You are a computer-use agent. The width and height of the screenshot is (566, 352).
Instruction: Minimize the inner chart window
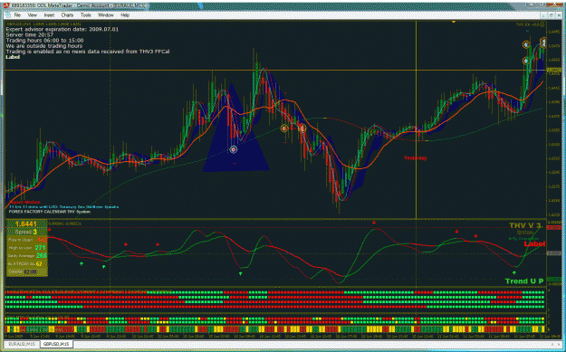543,15
